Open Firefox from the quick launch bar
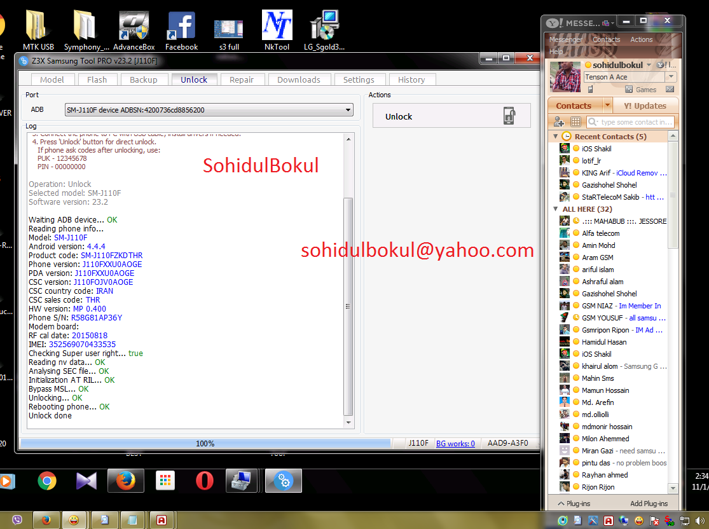Screen dimensions: 709x529 (x=126, y=480)
